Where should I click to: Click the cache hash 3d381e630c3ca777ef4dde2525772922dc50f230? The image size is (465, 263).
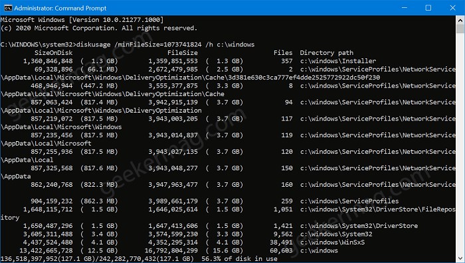click(x=304, y=78)
